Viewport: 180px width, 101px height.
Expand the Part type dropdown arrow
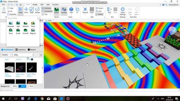pos(71,15)
